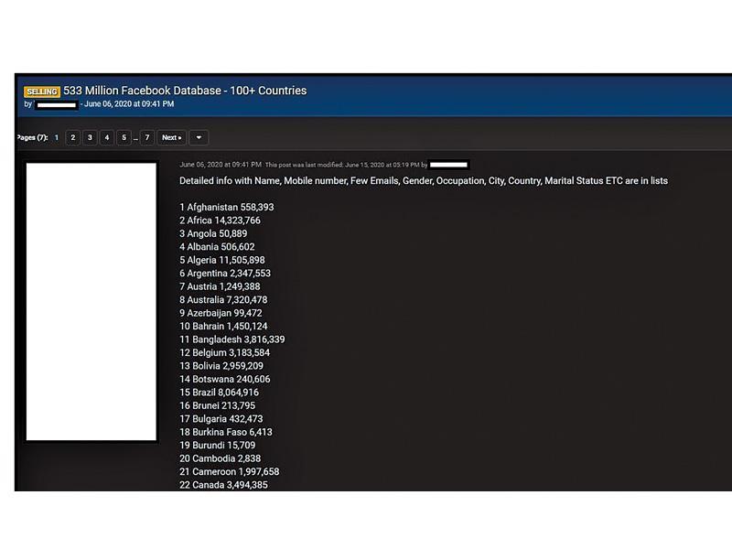
Task: Select row '14 Botswana 240,606'
Action: pos(225,379)
